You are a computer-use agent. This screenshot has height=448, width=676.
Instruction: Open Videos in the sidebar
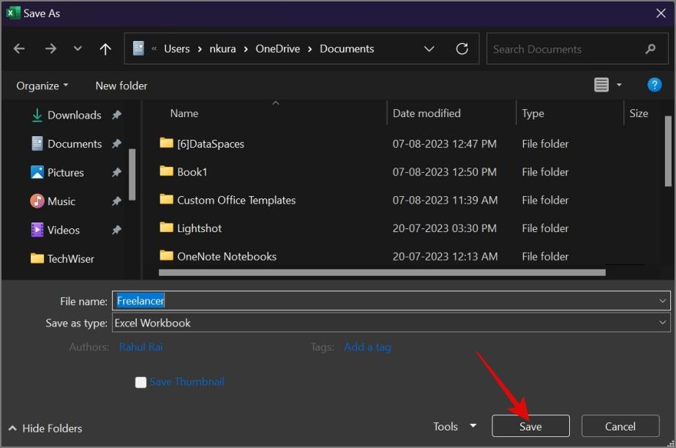[x=55, y=230]
